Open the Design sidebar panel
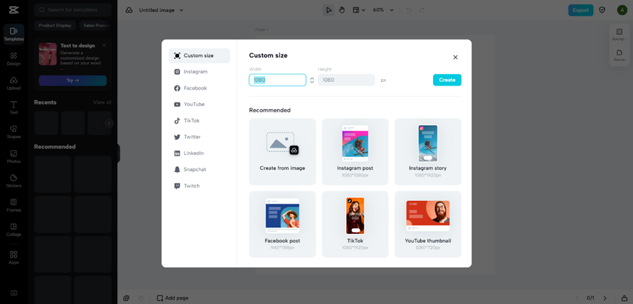The image size is (633, 304). (14, 58)
